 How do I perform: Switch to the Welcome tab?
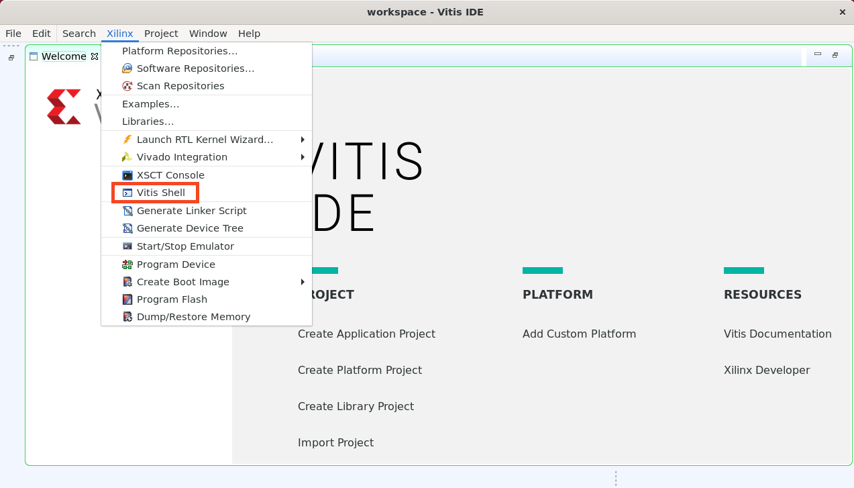click(62, 56)
